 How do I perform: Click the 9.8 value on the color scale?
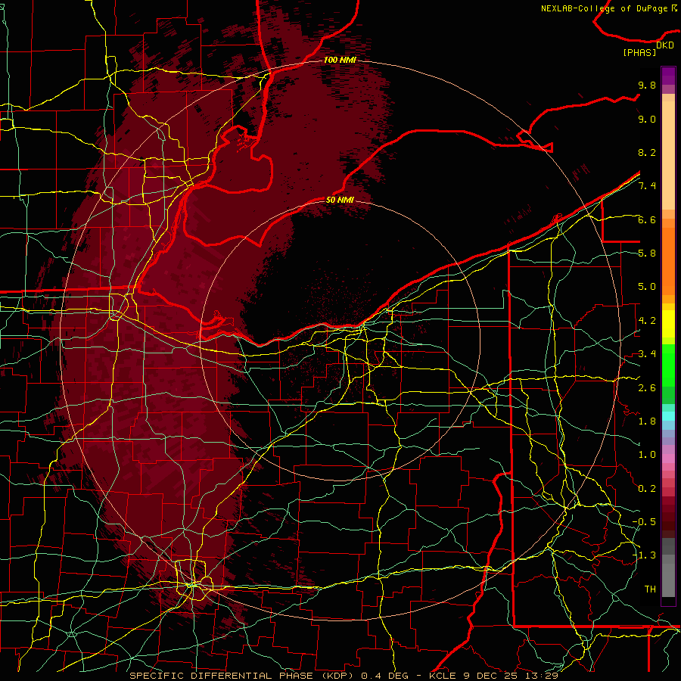pos(647,85)
